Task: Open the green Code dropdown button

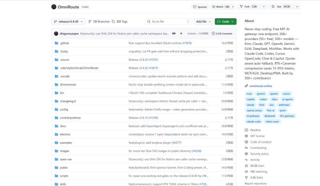Action: pos(225,21)
